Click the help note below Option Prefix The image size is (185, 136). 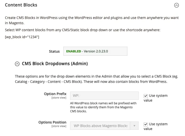[x=103, y=107]
